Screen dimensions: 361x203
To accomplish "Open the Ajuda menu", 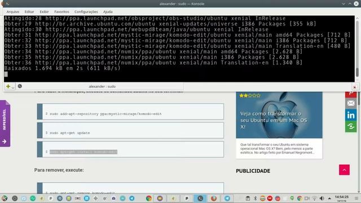I will [x=108, y=12].
